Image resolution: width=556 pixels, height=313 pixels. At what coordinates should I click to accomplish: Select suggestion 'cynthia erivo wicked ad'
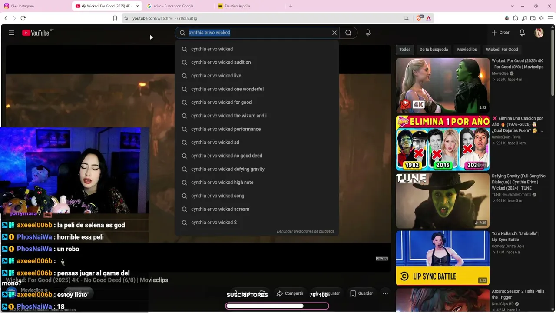pos(257,142)
